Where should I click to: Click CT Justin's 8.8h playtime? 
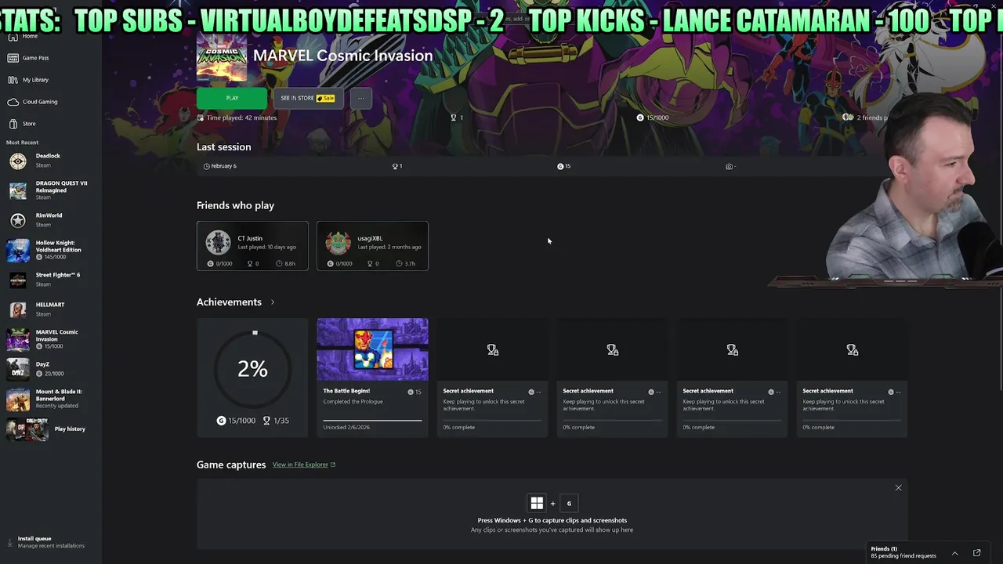tap(286, 264)
